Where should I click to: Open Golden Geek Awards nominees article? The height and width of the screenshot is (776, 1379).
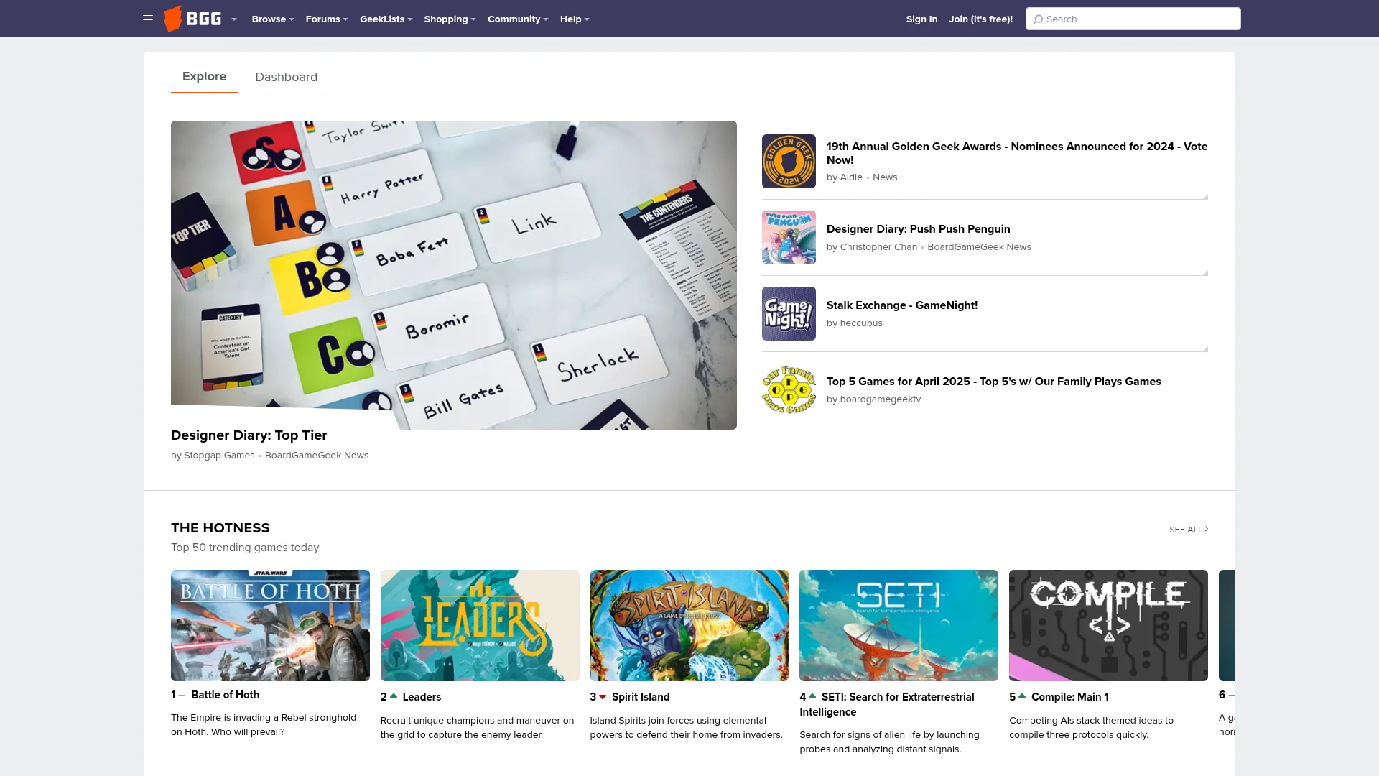point(1017,153)
